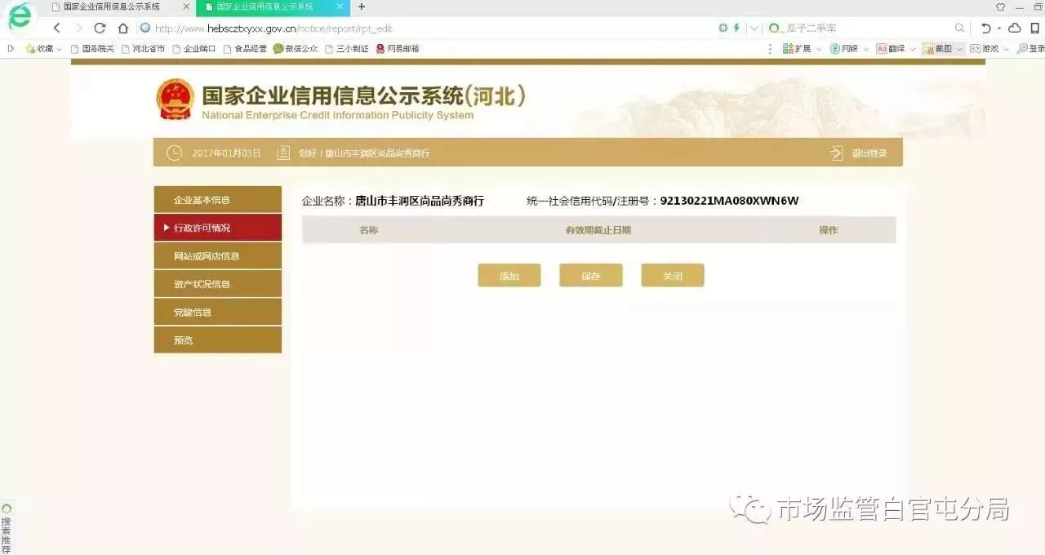Click the browser back arrow
The image size is (1045, 555).
click(56, 29)
